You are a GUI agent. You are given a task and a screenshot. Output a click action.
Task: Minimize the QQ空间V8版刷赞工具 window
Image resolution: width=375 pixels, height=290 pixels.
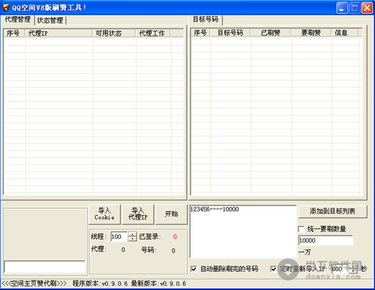pos(342,8)
